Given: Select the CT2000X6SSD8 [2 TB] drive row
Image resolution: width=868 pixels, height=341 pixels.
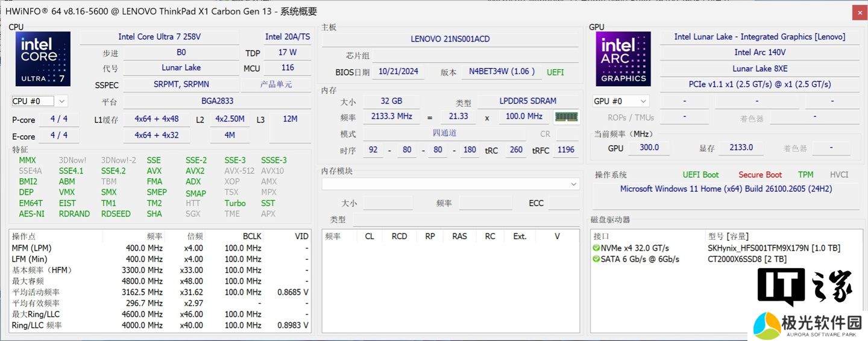Looking at the screenshot, I should coord(725,259).
